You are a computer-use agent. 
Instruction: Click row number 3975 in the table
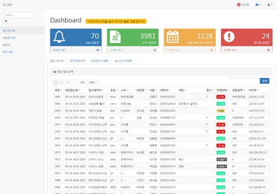point(57,138)
